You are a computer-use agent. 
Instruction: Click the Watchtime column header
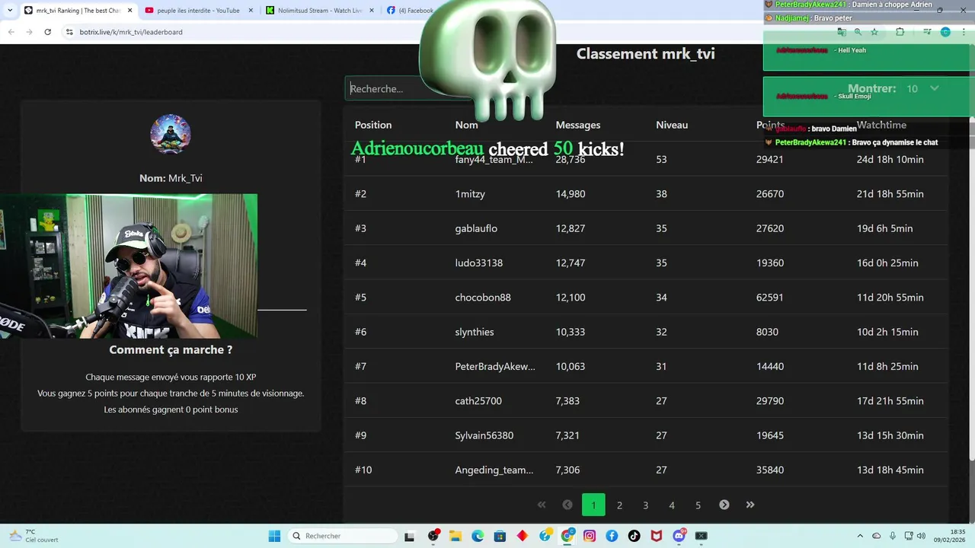[x=881, y=125]
